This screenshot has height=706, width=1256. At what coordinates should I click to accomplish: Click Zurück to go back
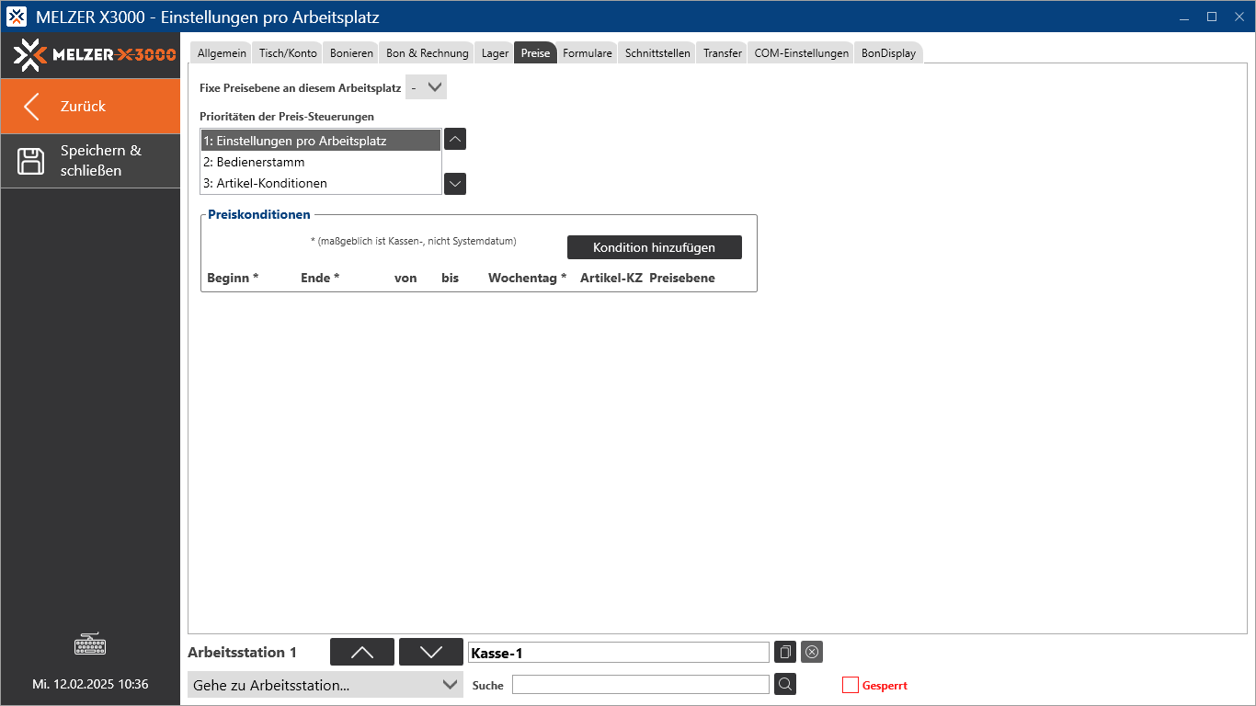tap(89, 106)
